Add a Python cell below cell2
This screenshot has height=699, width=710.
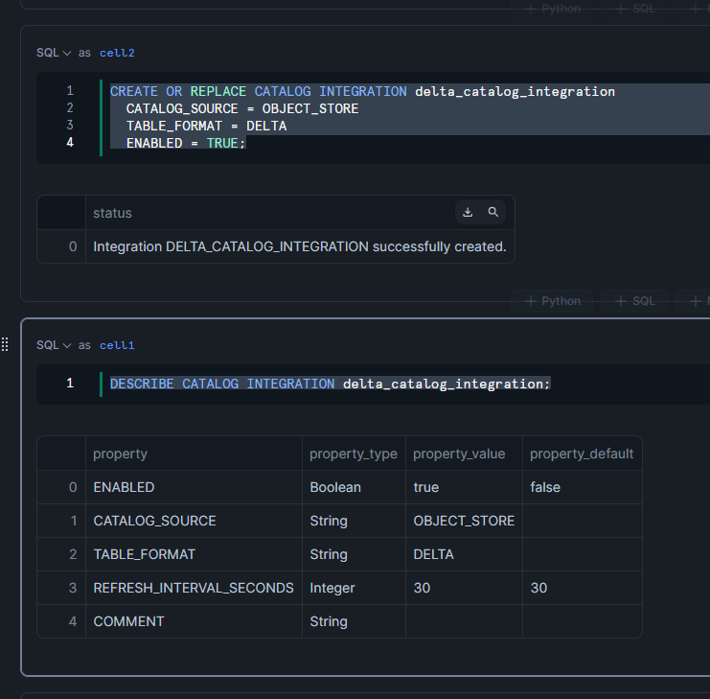tap(552, 301)
